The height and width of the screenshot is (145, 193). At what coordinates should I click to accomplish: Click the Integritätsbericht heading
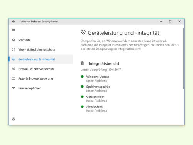[x=104, y=63]
